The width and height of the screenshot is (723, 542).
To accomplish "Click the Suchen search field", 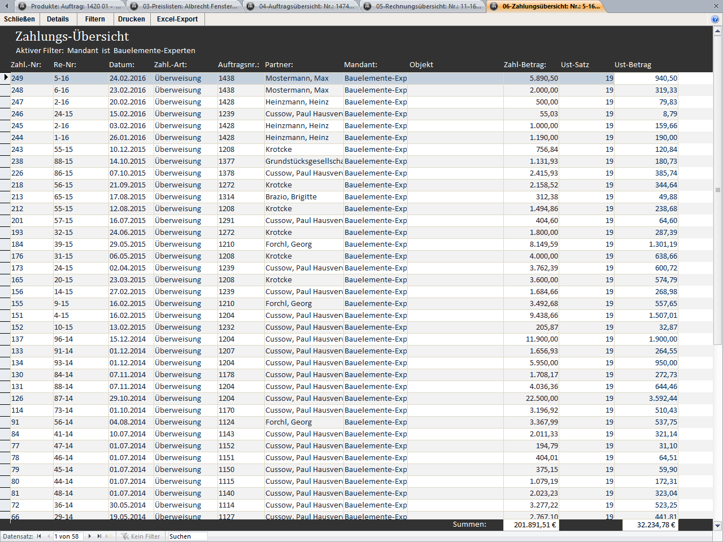I will tap(187, 536).
